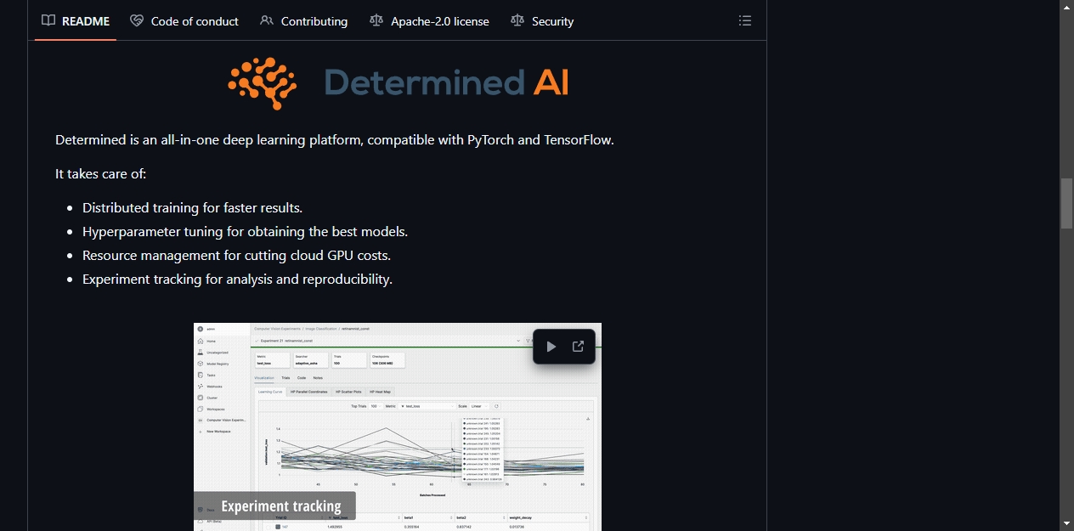Click 'Experiment tracking for analysis and reproducibility.' bullet
This screenshot has height=531, width=1074.
pyautogui.click(x=237, y=279)
